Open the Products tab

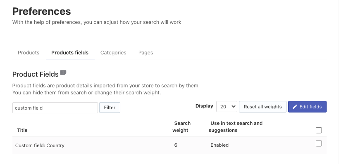point(29,53)
